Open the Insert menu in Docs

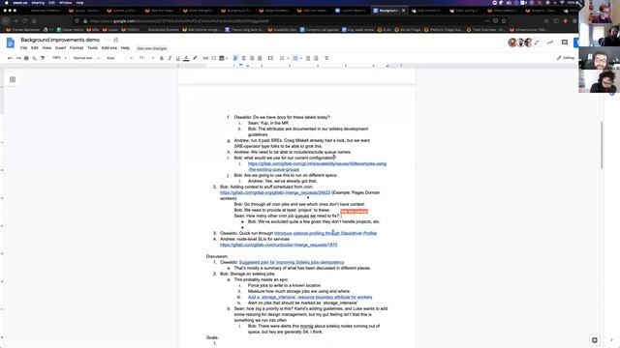(60, 47)
